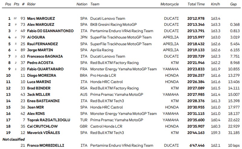Select the Total Time column header

point(196,4)
